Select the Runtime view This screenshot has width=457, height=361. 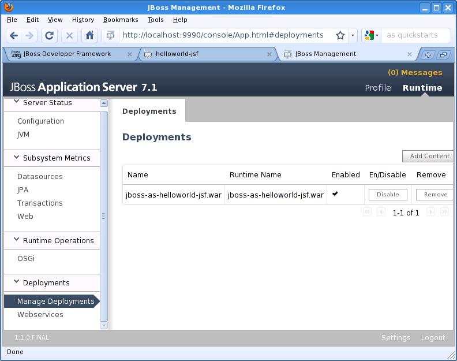tap(422, 88)
